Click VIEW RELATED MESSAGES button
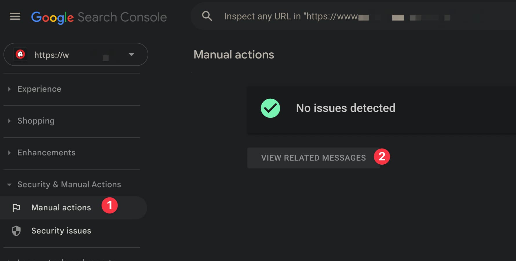 tap(314, 158)
